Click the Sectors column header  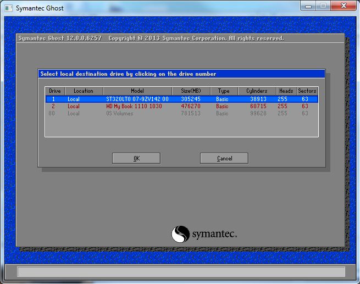(307, 91)
